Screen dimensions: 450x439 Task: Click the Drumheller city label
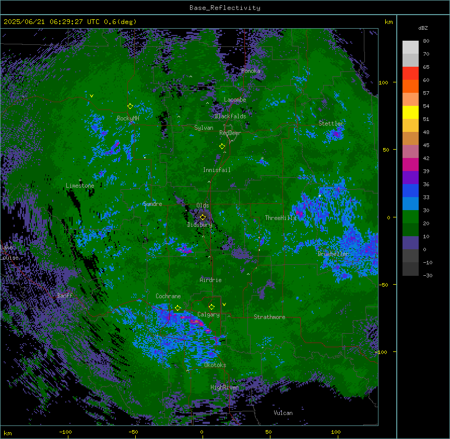point(333,254)
